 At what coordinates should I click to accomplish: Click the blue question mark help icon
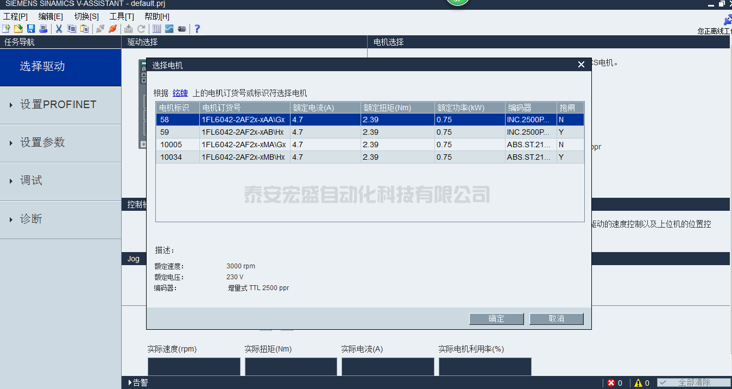coord(197,29)
